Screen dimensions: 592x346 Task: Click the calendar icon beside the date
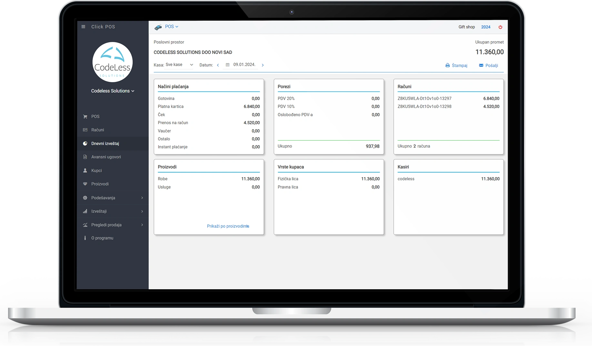227,65
